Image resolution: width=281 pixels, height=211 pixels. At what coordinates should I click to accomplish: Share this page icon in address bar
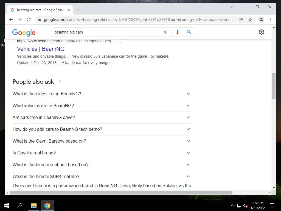click(x=241, y=20)
